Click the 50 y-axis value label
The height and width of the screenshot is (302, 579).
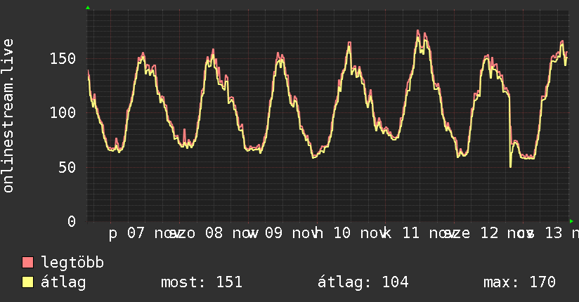coord(67,167)
